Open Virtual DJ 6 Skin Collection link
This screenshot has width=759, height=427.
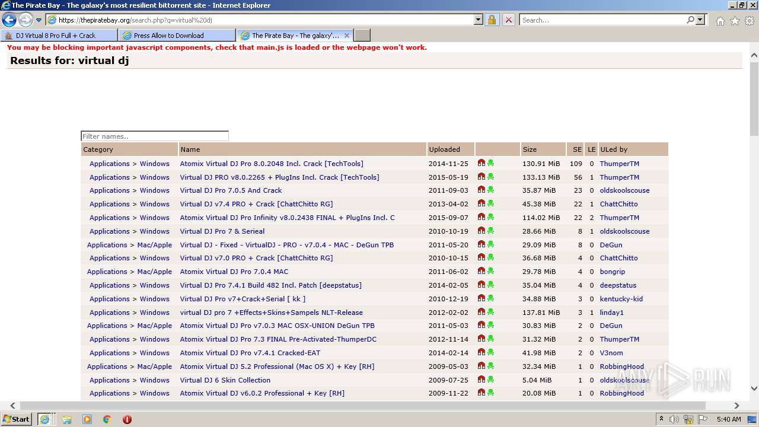point(225,380)
